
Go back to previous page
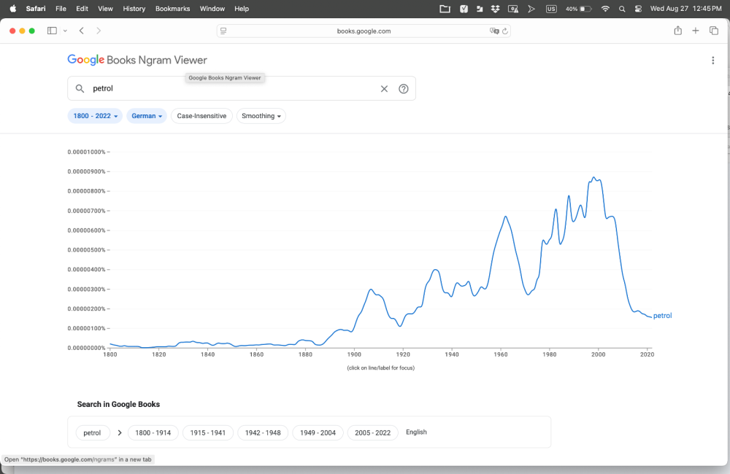tap(82, 31)
